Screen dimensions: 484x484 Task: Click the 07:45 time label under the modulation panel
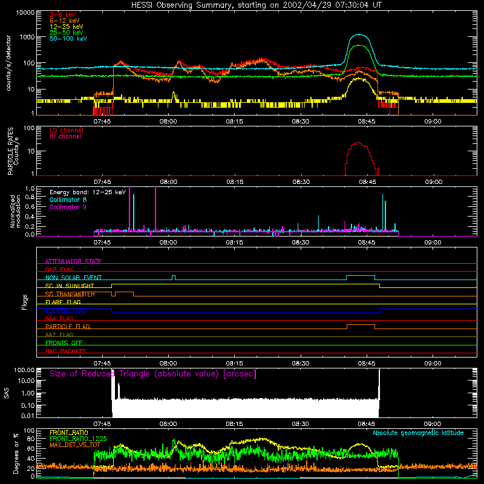(102, 243)
